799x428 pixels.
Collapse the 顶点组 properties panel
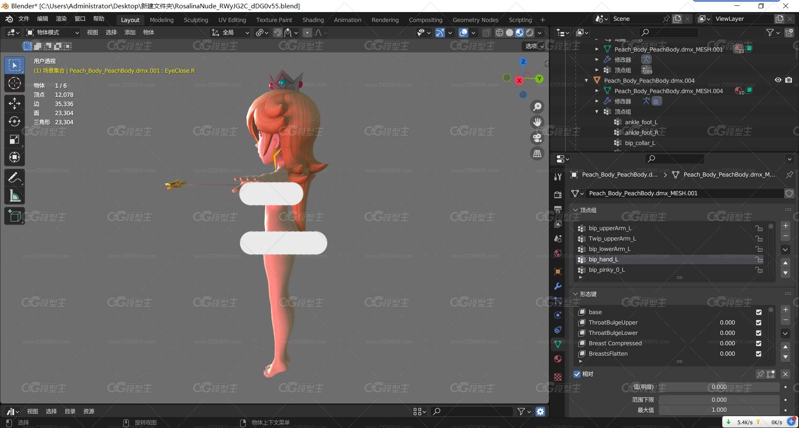(576, 210)
